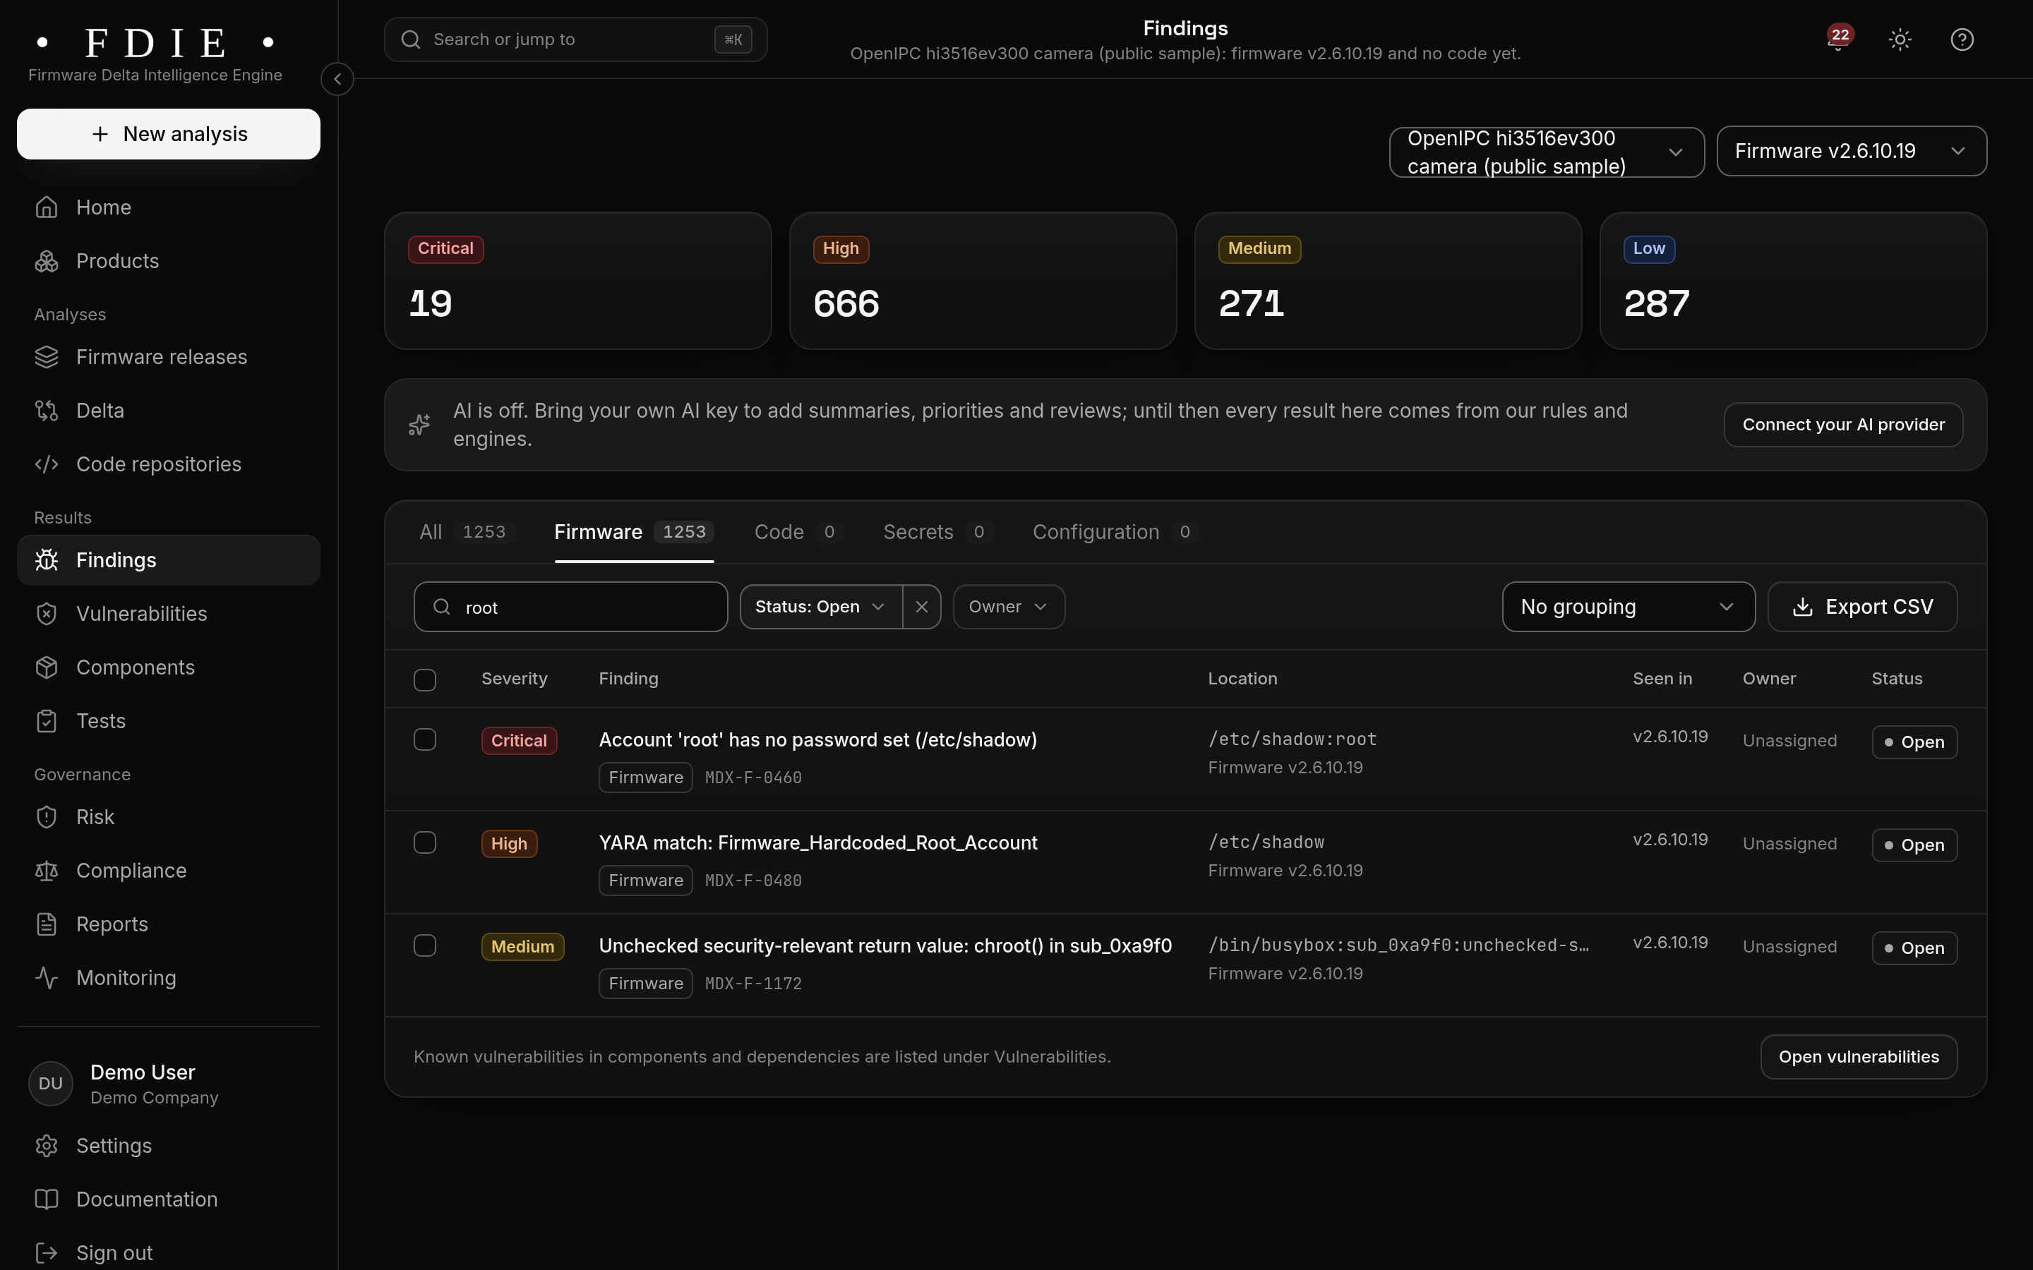This screenshot has height=1270, width=2033.
Task: Click the Location column header
Action: point(1242,679)
